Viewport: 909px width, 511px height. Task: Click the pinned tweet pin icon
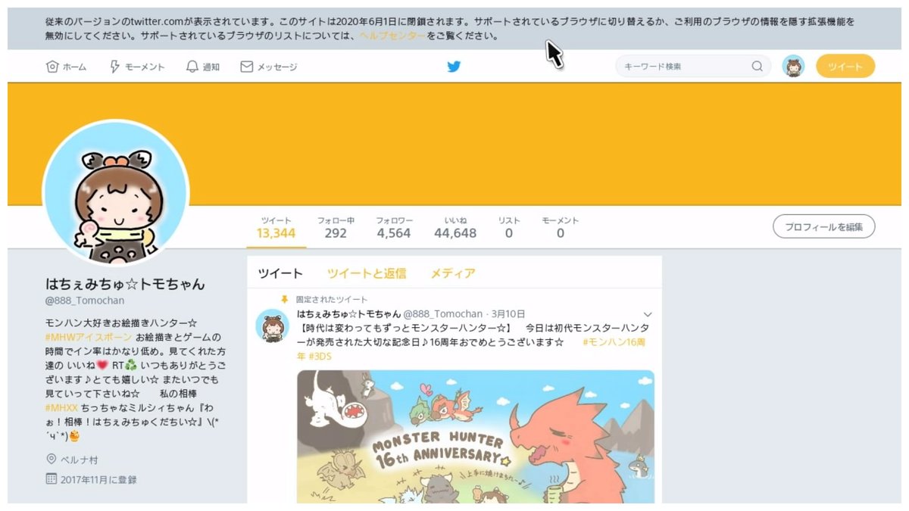tap(285, 300)
